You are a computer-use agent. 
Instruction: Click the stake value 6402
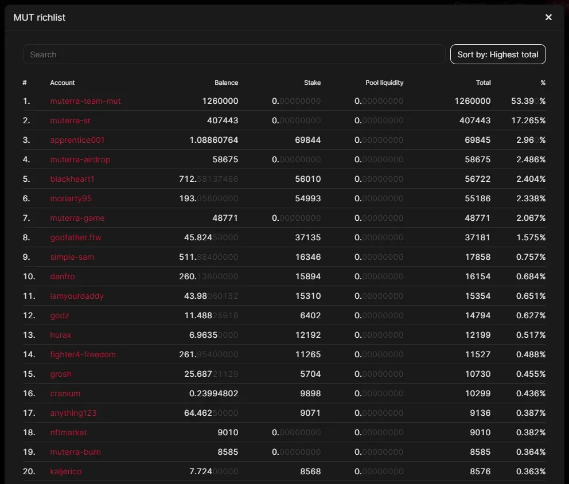tap(311, 315)
